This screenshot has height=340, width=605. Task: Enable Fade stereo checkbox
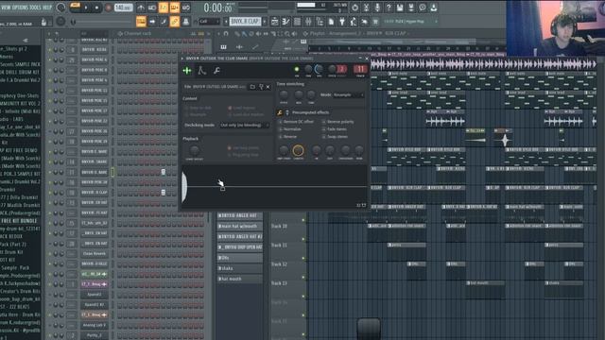click(323, 129)
